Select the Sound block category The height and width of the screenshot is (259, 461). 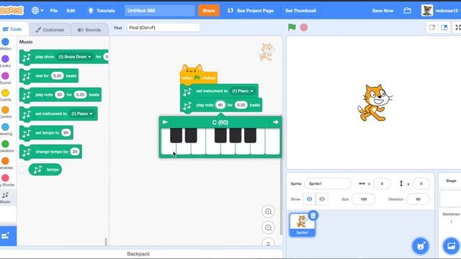(x=6, y=78)
